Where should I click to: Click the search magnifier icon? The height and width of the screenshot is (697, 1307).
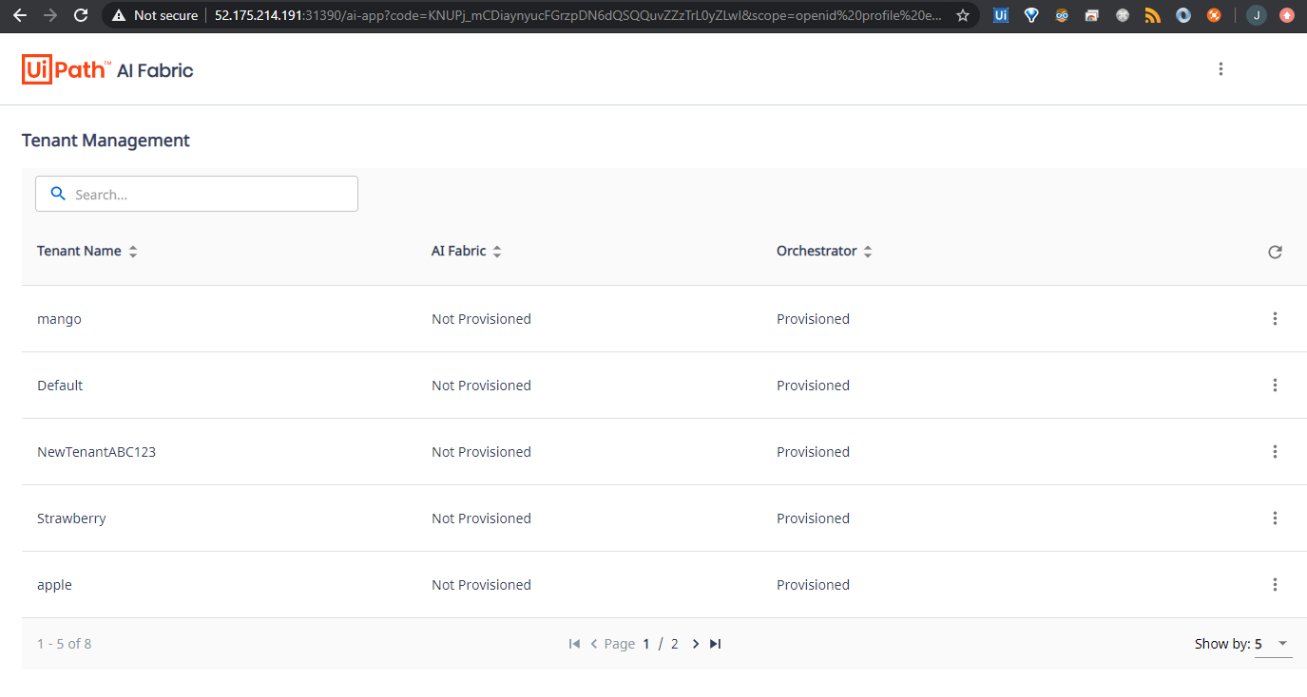point(58,194)
